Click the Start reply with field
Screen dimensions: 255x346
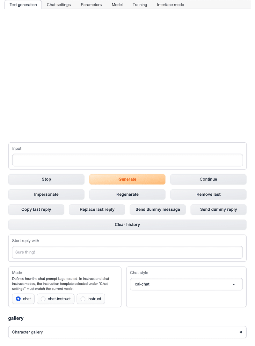127,252
